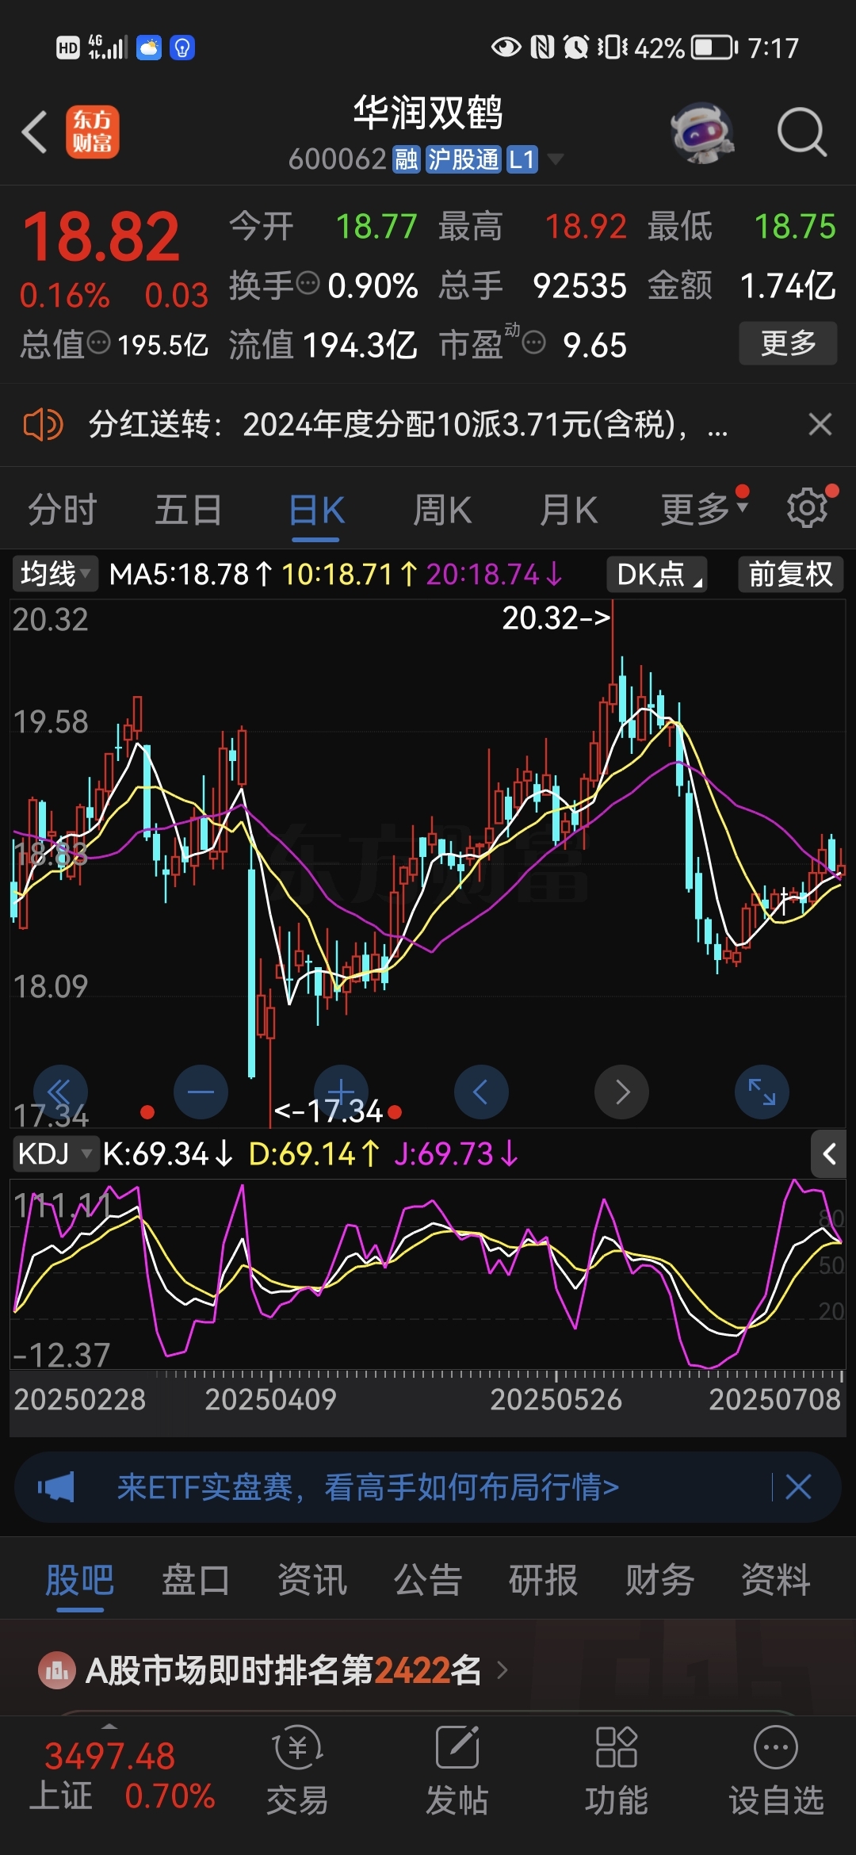Open the DK点 selector
This screenshot has height=1855, width=856.
coord(657,574)
